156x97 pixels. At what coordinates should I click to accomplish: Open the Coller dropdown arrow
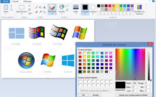[x=6, y=14]
